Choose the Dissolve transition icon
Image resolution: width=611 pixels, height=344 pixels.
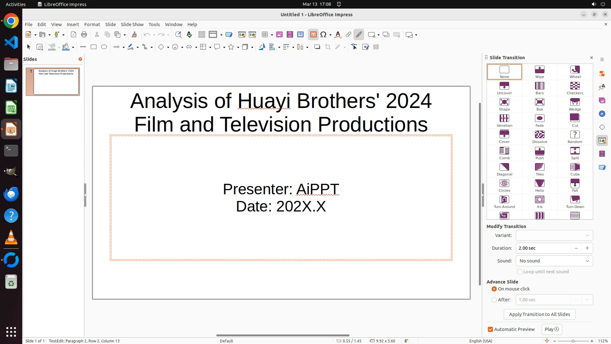click(539, 137)
